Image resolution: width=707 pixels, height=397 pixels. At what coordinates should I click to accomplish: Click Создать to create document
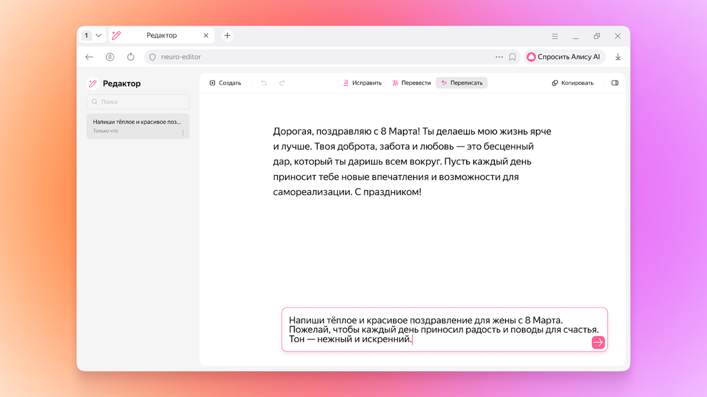point(226,83)
